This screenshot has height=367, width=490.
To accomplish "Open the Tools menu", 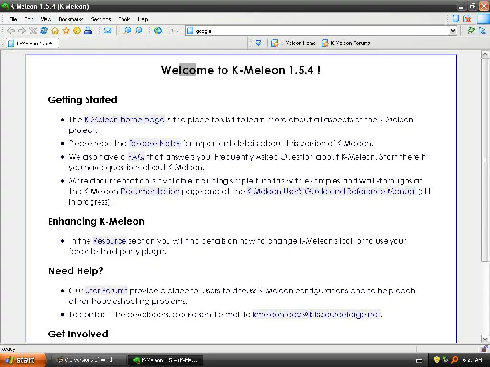I will (124, 19).
